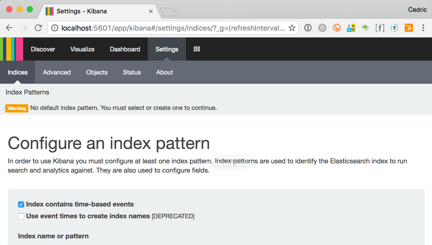The width and height of the screenshot is (432, 245).
Task: Switch to the About tab
Action: (x=165, y=72)
